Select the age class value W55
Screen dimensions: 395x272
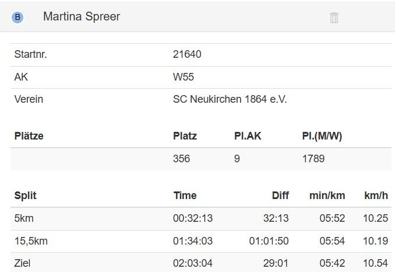[184, 77]
